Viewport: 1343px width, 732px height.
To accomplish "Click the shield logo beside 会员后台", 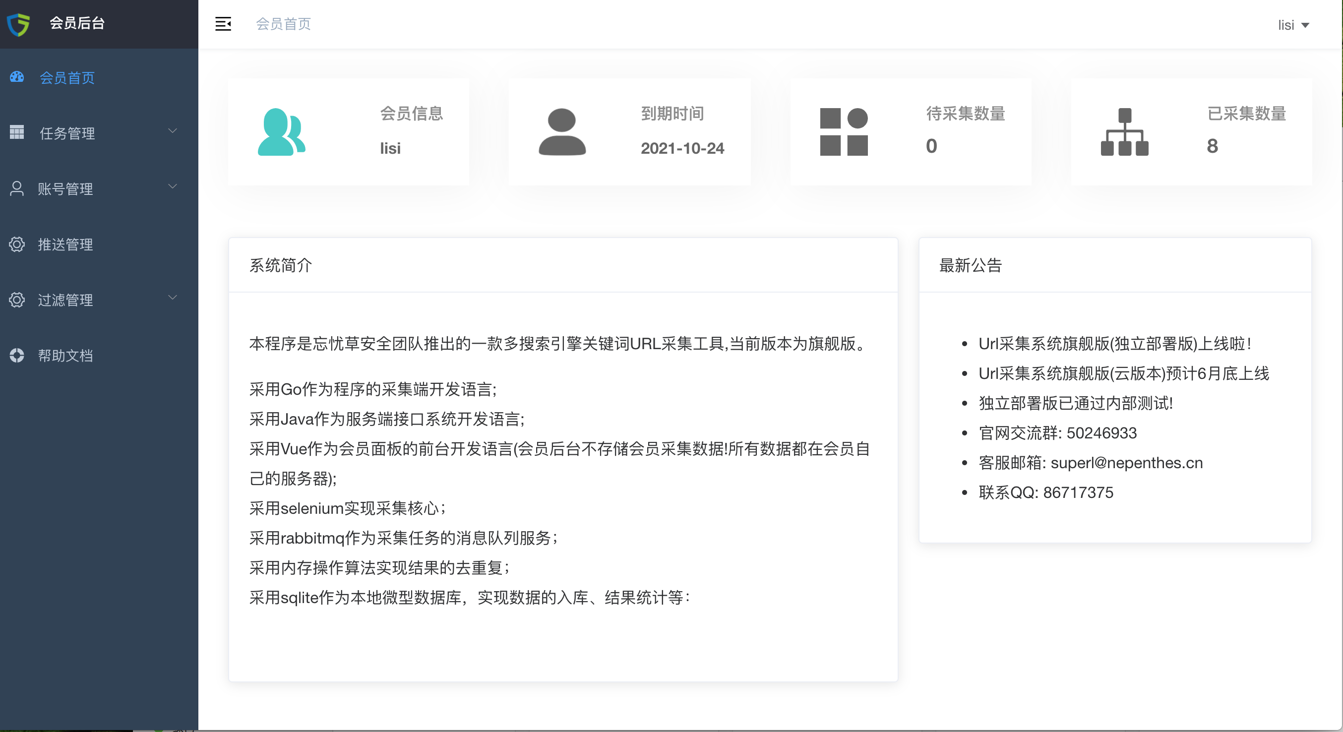I will click(x=19, y=24).
